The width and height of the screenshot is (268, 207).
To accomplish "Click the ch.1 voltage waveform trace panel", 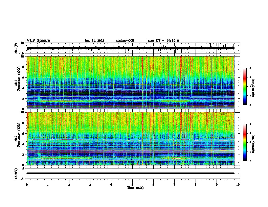I will tap(133, 48).
